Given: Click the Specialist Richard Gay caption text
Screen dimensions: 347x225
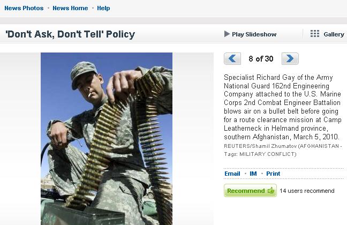Looking at the screenshot, I should (282, 107).
